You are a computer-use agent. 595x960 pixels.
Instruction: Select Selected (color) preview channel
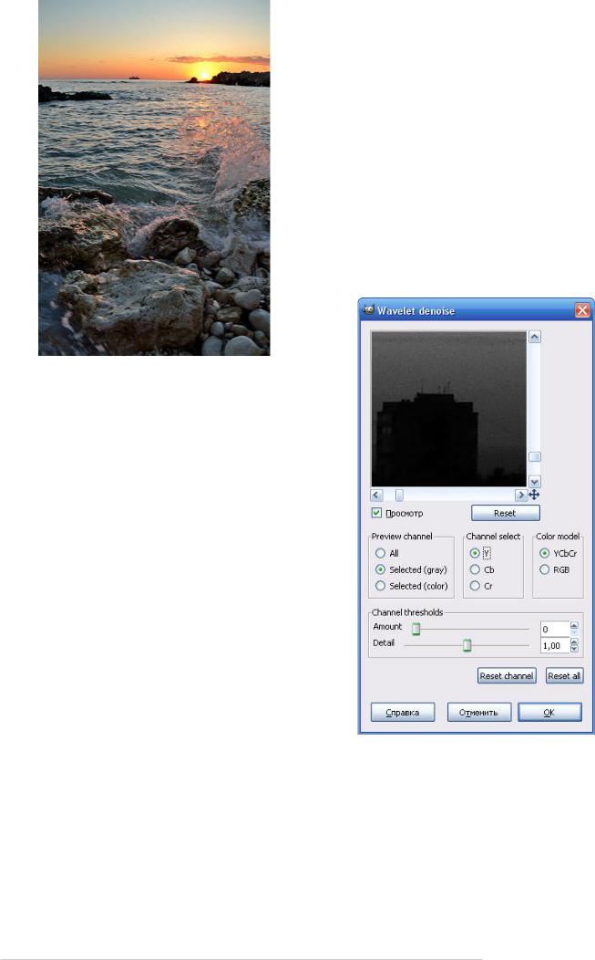[x=380, y=586]
